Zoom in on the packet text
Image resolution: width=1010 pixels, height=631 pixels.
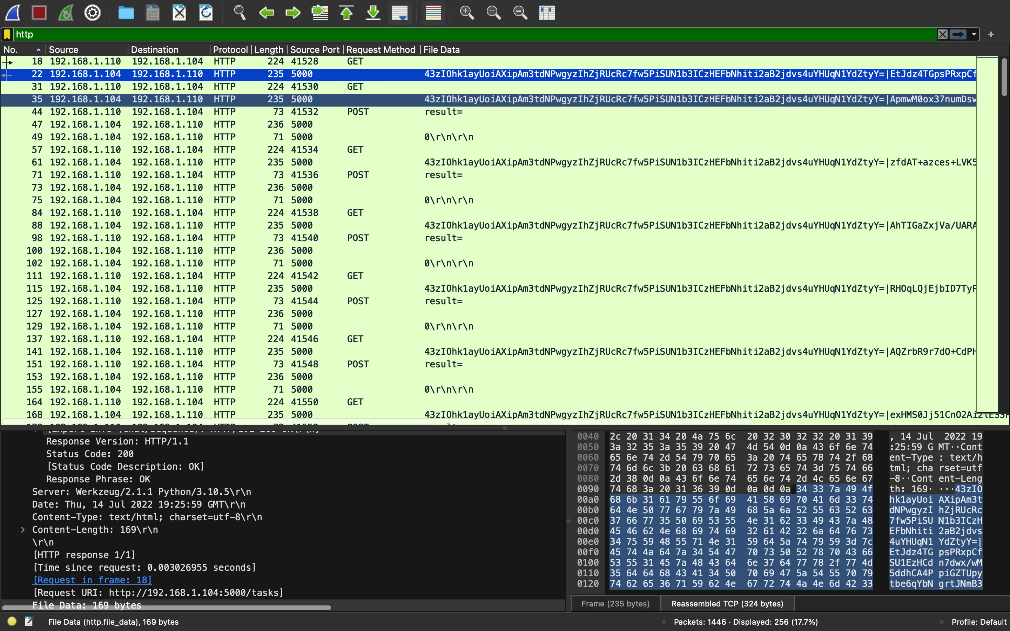(x=467, y=13)
